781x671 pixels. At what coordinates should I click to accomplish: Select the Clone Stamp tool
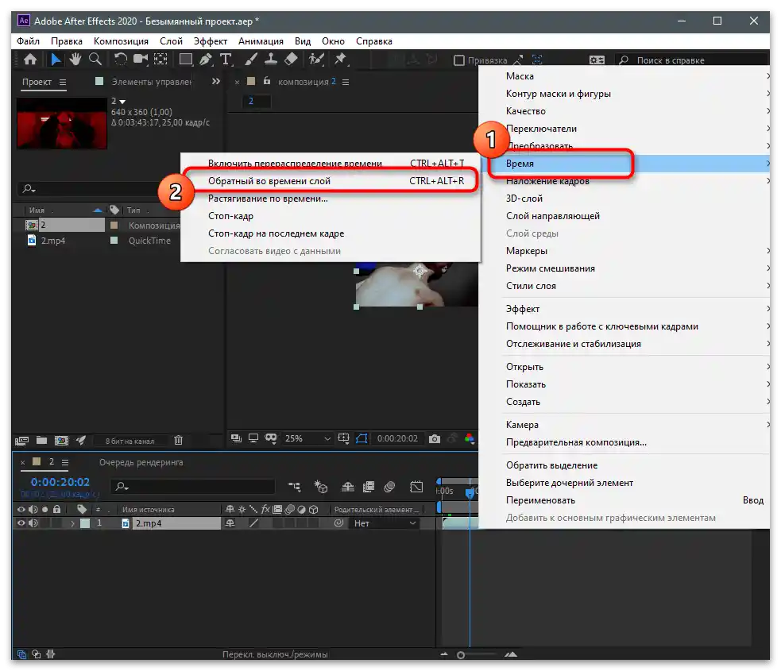[271, 60]
